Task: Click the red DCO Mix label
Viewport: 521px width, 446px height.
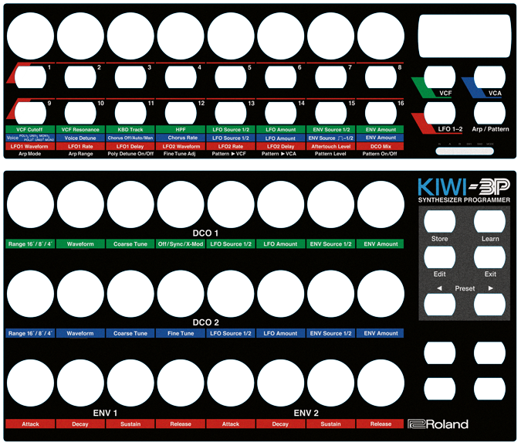Action: point(381,146)
